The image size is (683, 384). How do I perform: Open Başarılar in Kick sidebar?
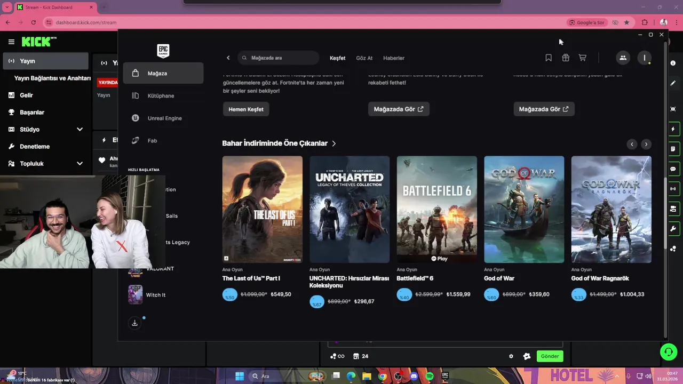coord(45,112)
